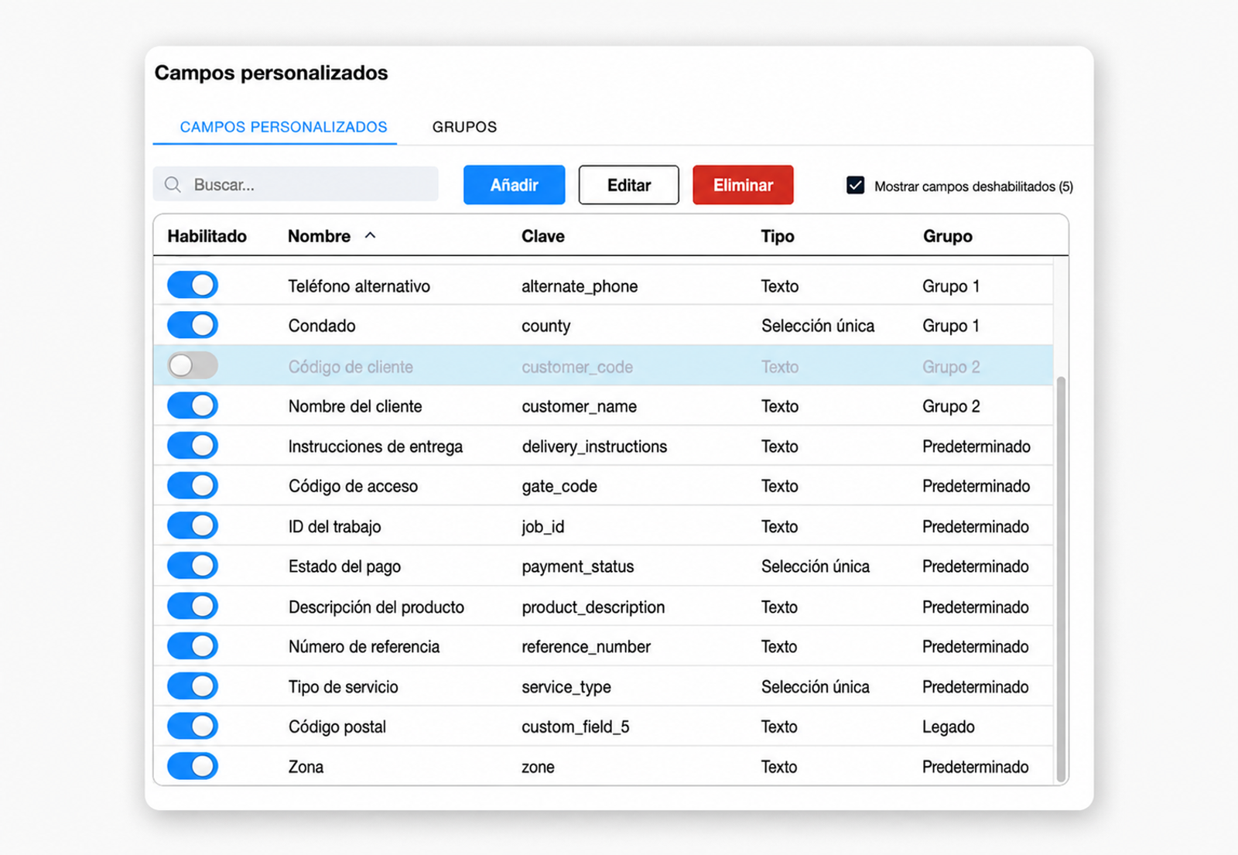
Task: Click the product_description key cell
Action: pyautogui.click(x=593, y=607)
